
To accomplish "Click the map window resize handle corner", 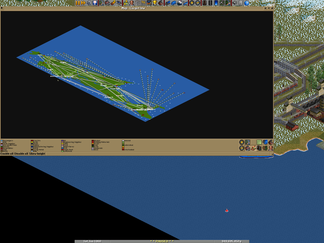I will coord(272,154).
